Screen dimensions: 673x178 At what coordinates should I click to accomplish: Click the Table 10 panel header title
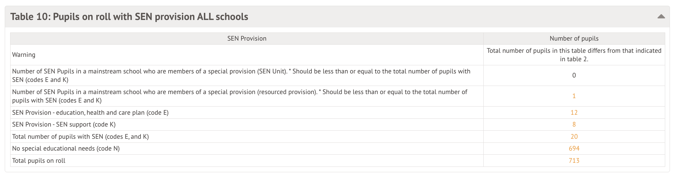click(129, 17)
